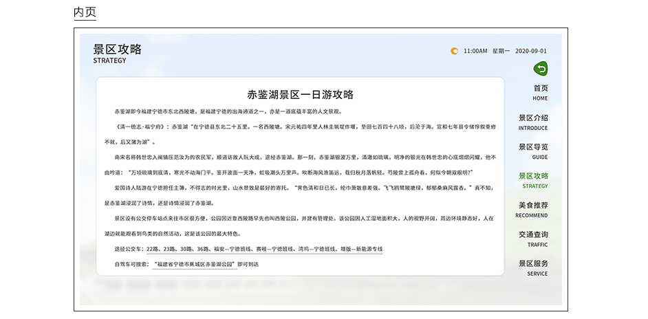648x319 pixels.
Task: Click the 自驾车可搜索 label
Action: pyautogui.click(x=131, y=264)
